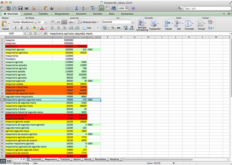Switch to the Formler ribbon tab
The height and width of the screenshot is (165, 232).
(97, 14)
